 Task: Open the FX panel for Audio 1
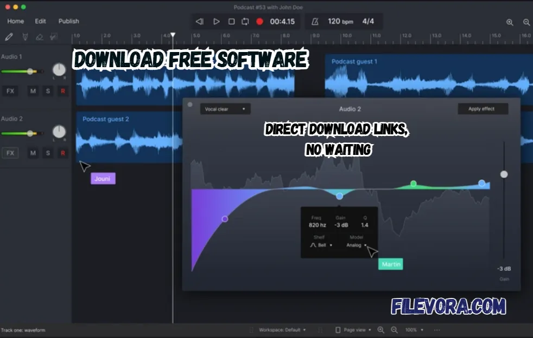click(10, 90)
